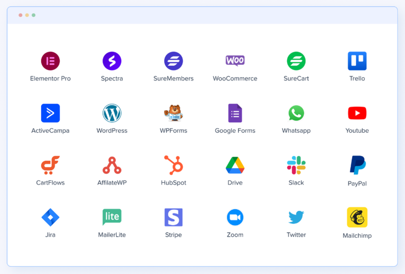Select the "HubSpot" text label

coord(174,183)
